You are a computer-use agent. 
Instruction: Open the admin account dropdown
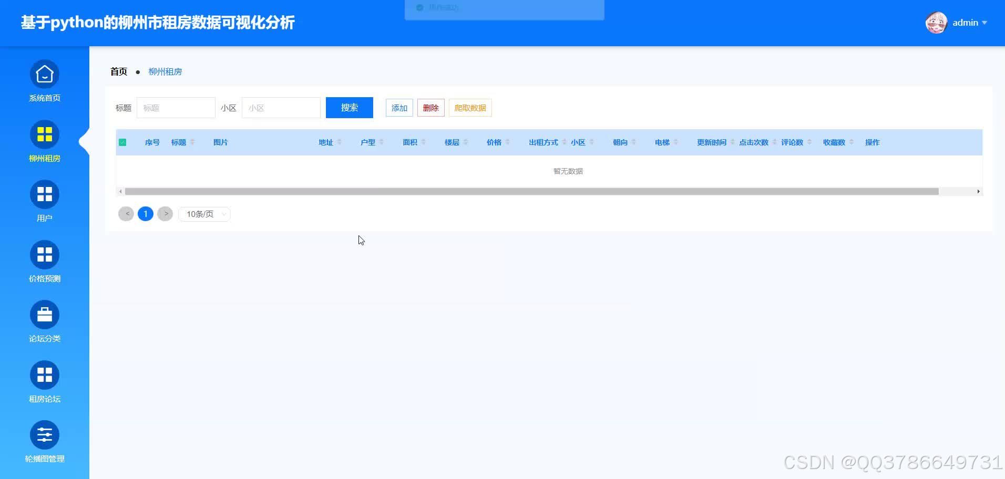pyautogui.click(x=969, y=23)
